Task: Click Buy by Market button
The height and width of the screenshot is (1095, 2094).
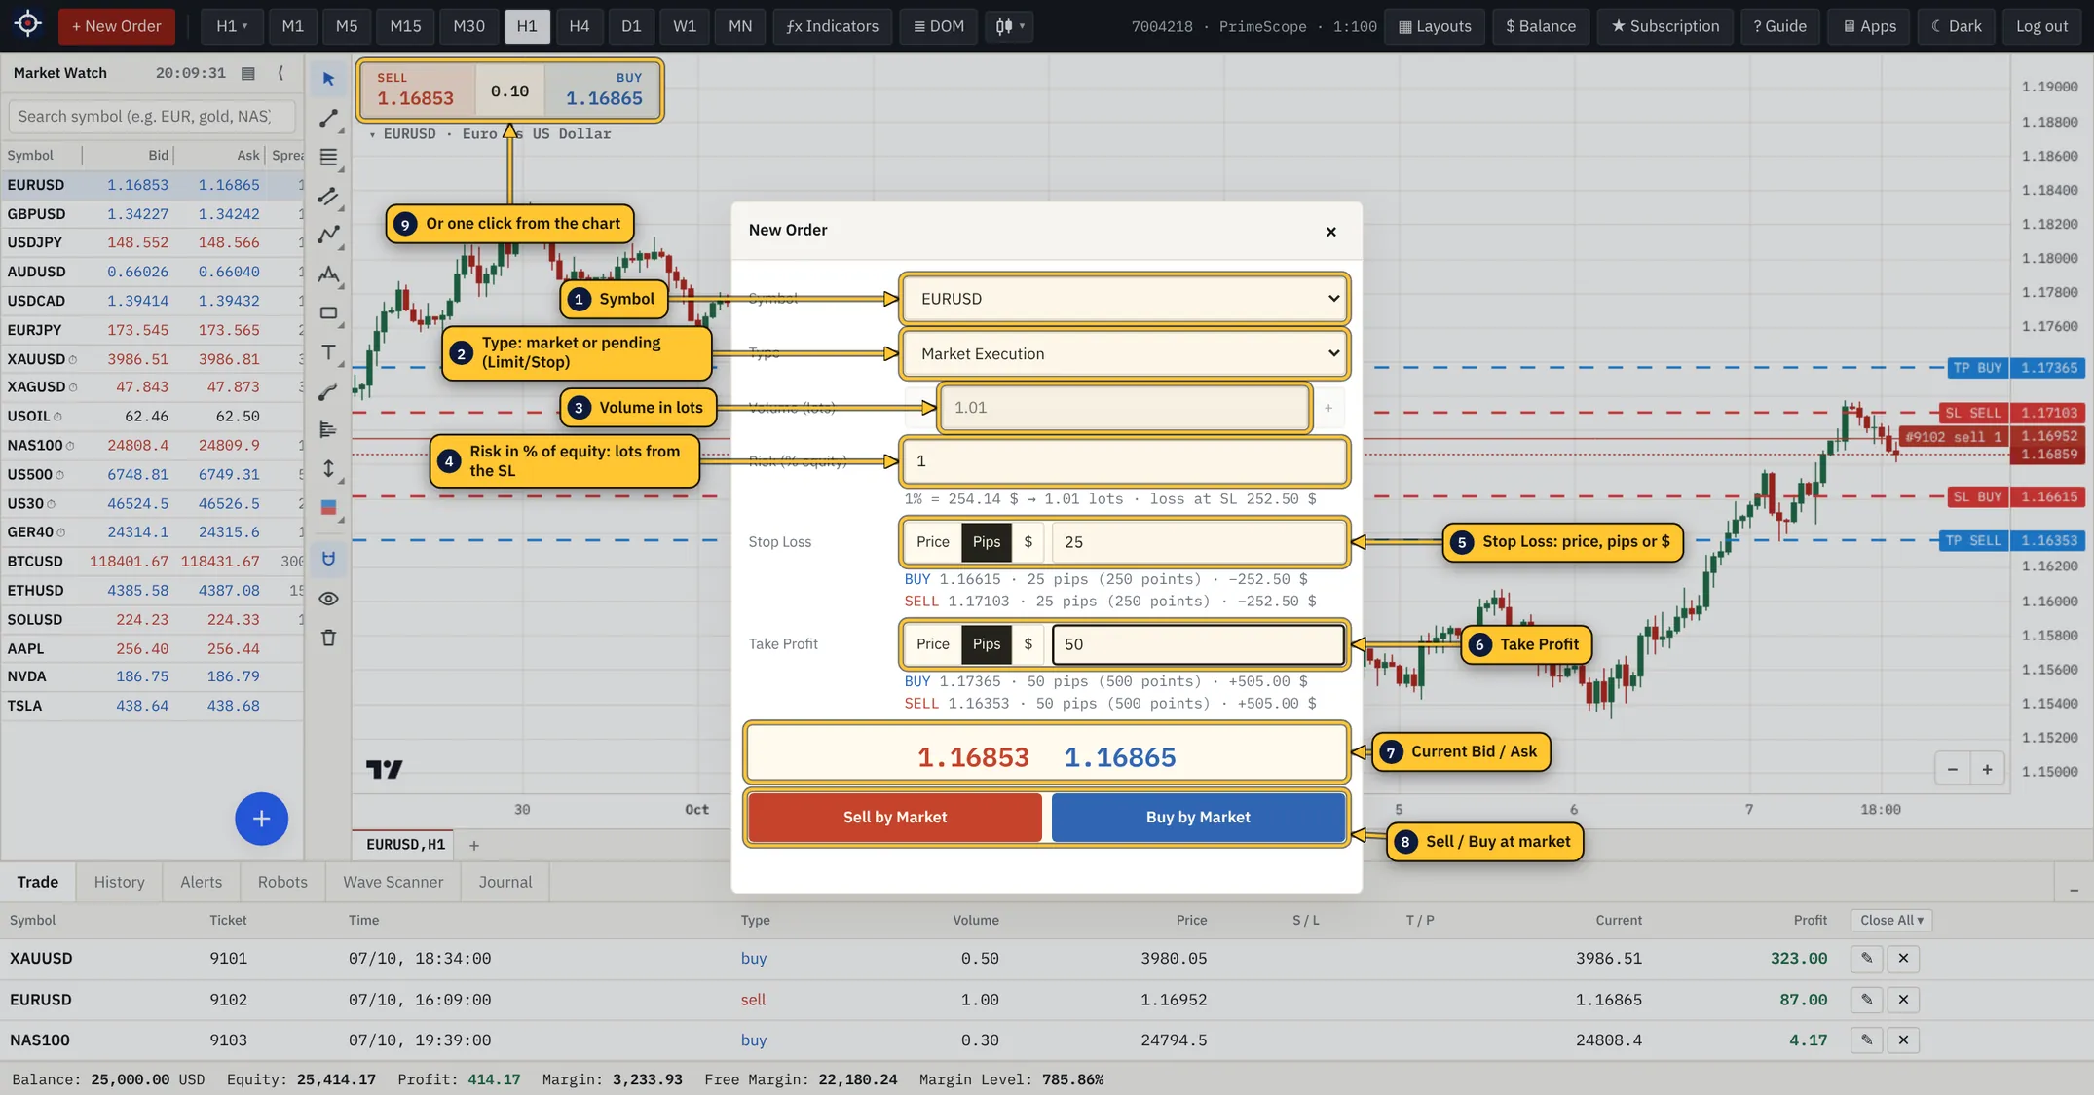Action: coord(1198,818)
